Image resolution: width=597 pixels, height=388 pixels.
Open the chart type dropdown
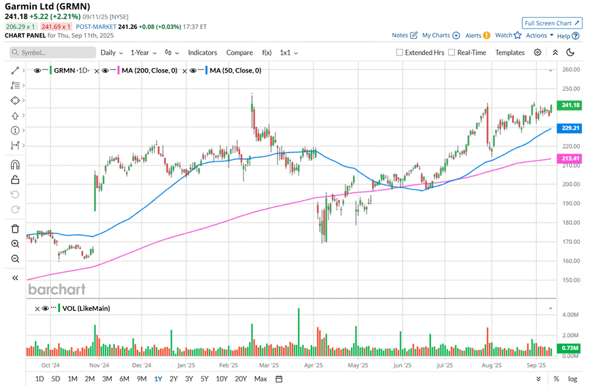[x=172, y=52]
